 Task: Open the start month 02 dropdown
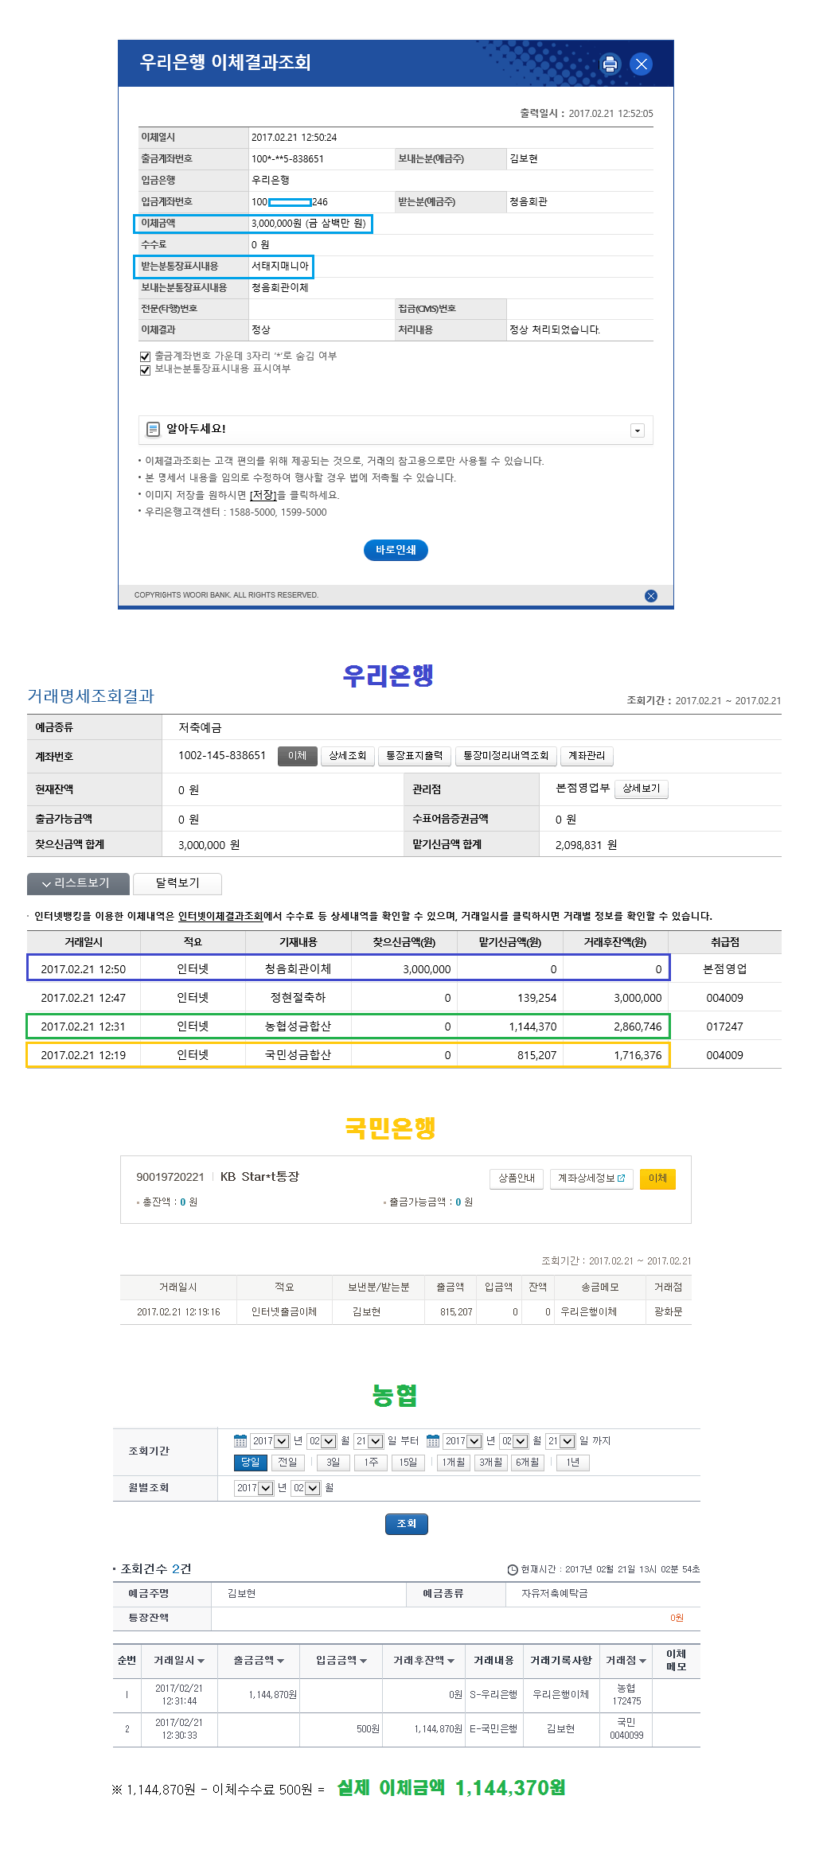coord(322,1441)
